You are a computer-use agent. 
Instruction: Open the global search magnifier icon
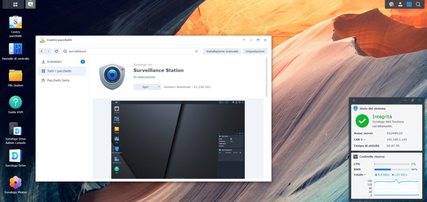coord(418,4)
